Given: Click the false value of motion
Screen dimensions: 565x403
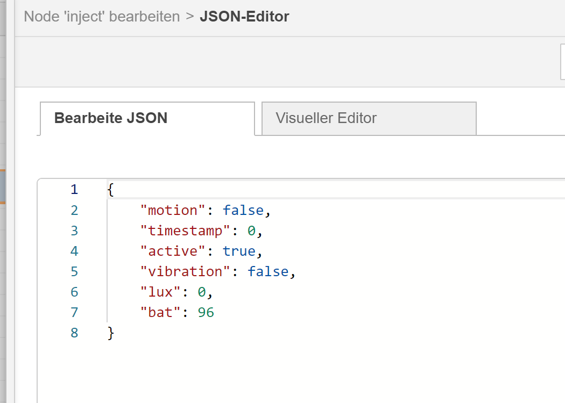Looking at the screenshot, I should click(243, 211).
